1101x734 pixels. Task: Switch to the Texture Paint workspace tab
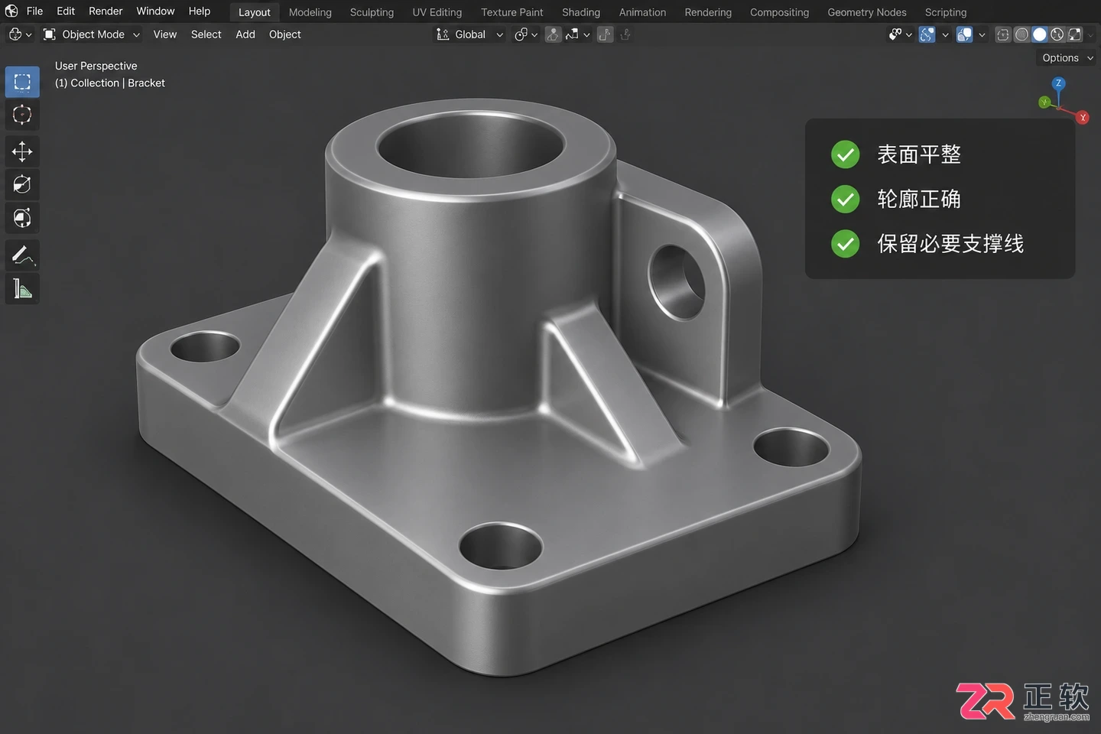pyautogui.click(x=512, y=12)
